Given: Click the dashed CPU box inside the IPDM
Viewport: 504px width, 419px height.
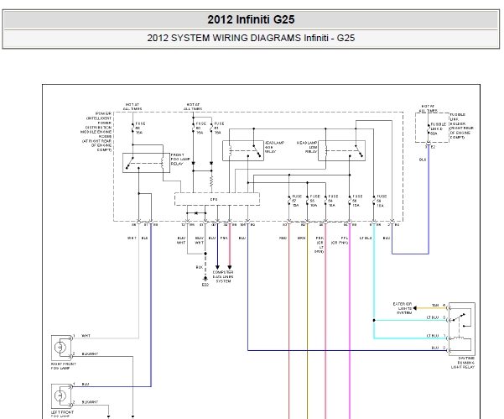Looking at the screenshot, I should click(217, 199).
